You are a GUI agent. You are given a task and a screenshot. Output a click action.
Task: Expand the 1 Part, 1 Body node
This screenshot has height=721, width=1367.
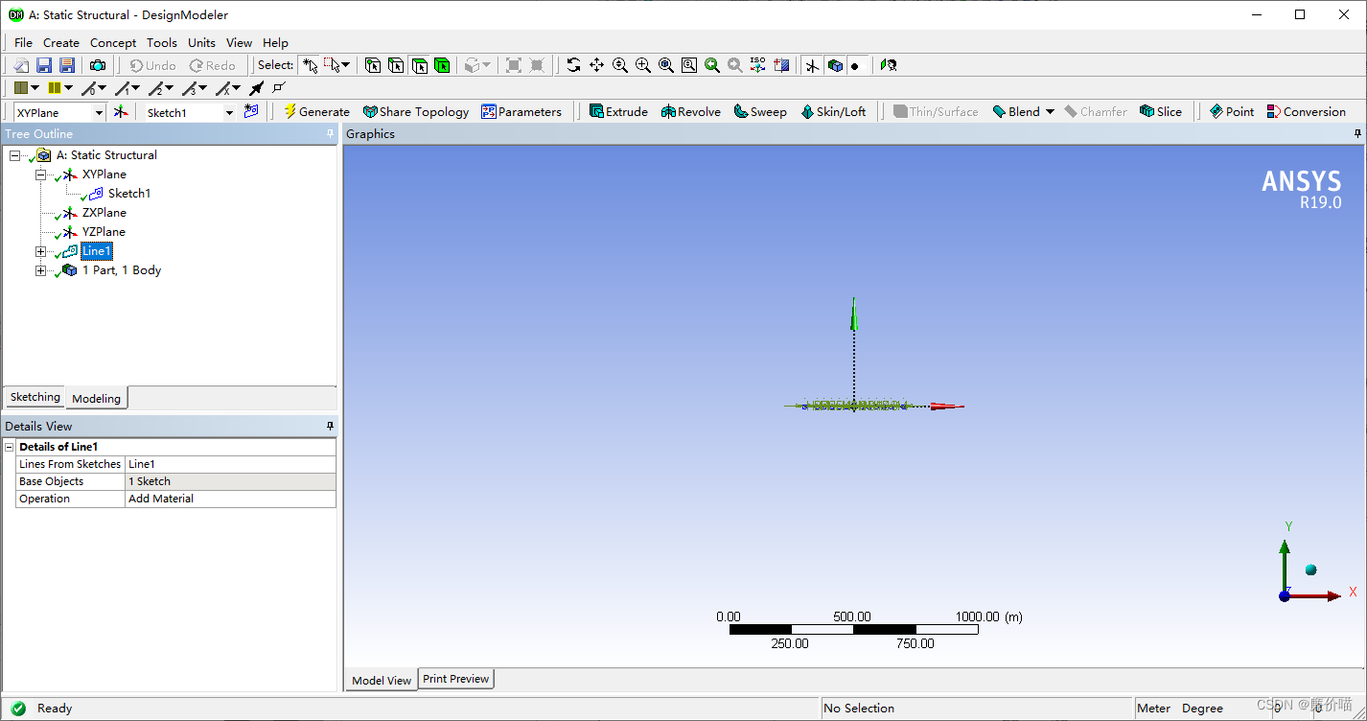(x=40, y=270)
